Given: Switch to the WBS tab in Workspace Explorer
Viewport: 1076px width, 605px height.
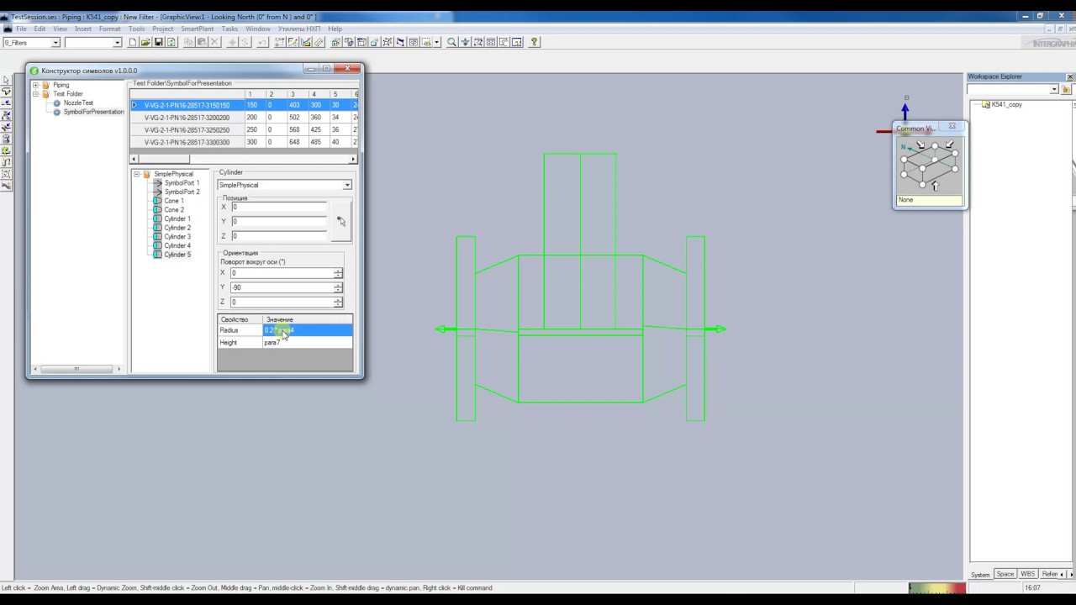Looking at the screenshot, I should click(x=1028, y=574).
